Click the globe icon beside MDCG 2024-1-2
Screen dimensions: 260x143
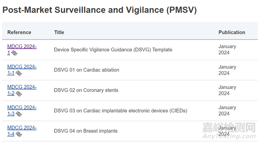(x=19, y=94)
